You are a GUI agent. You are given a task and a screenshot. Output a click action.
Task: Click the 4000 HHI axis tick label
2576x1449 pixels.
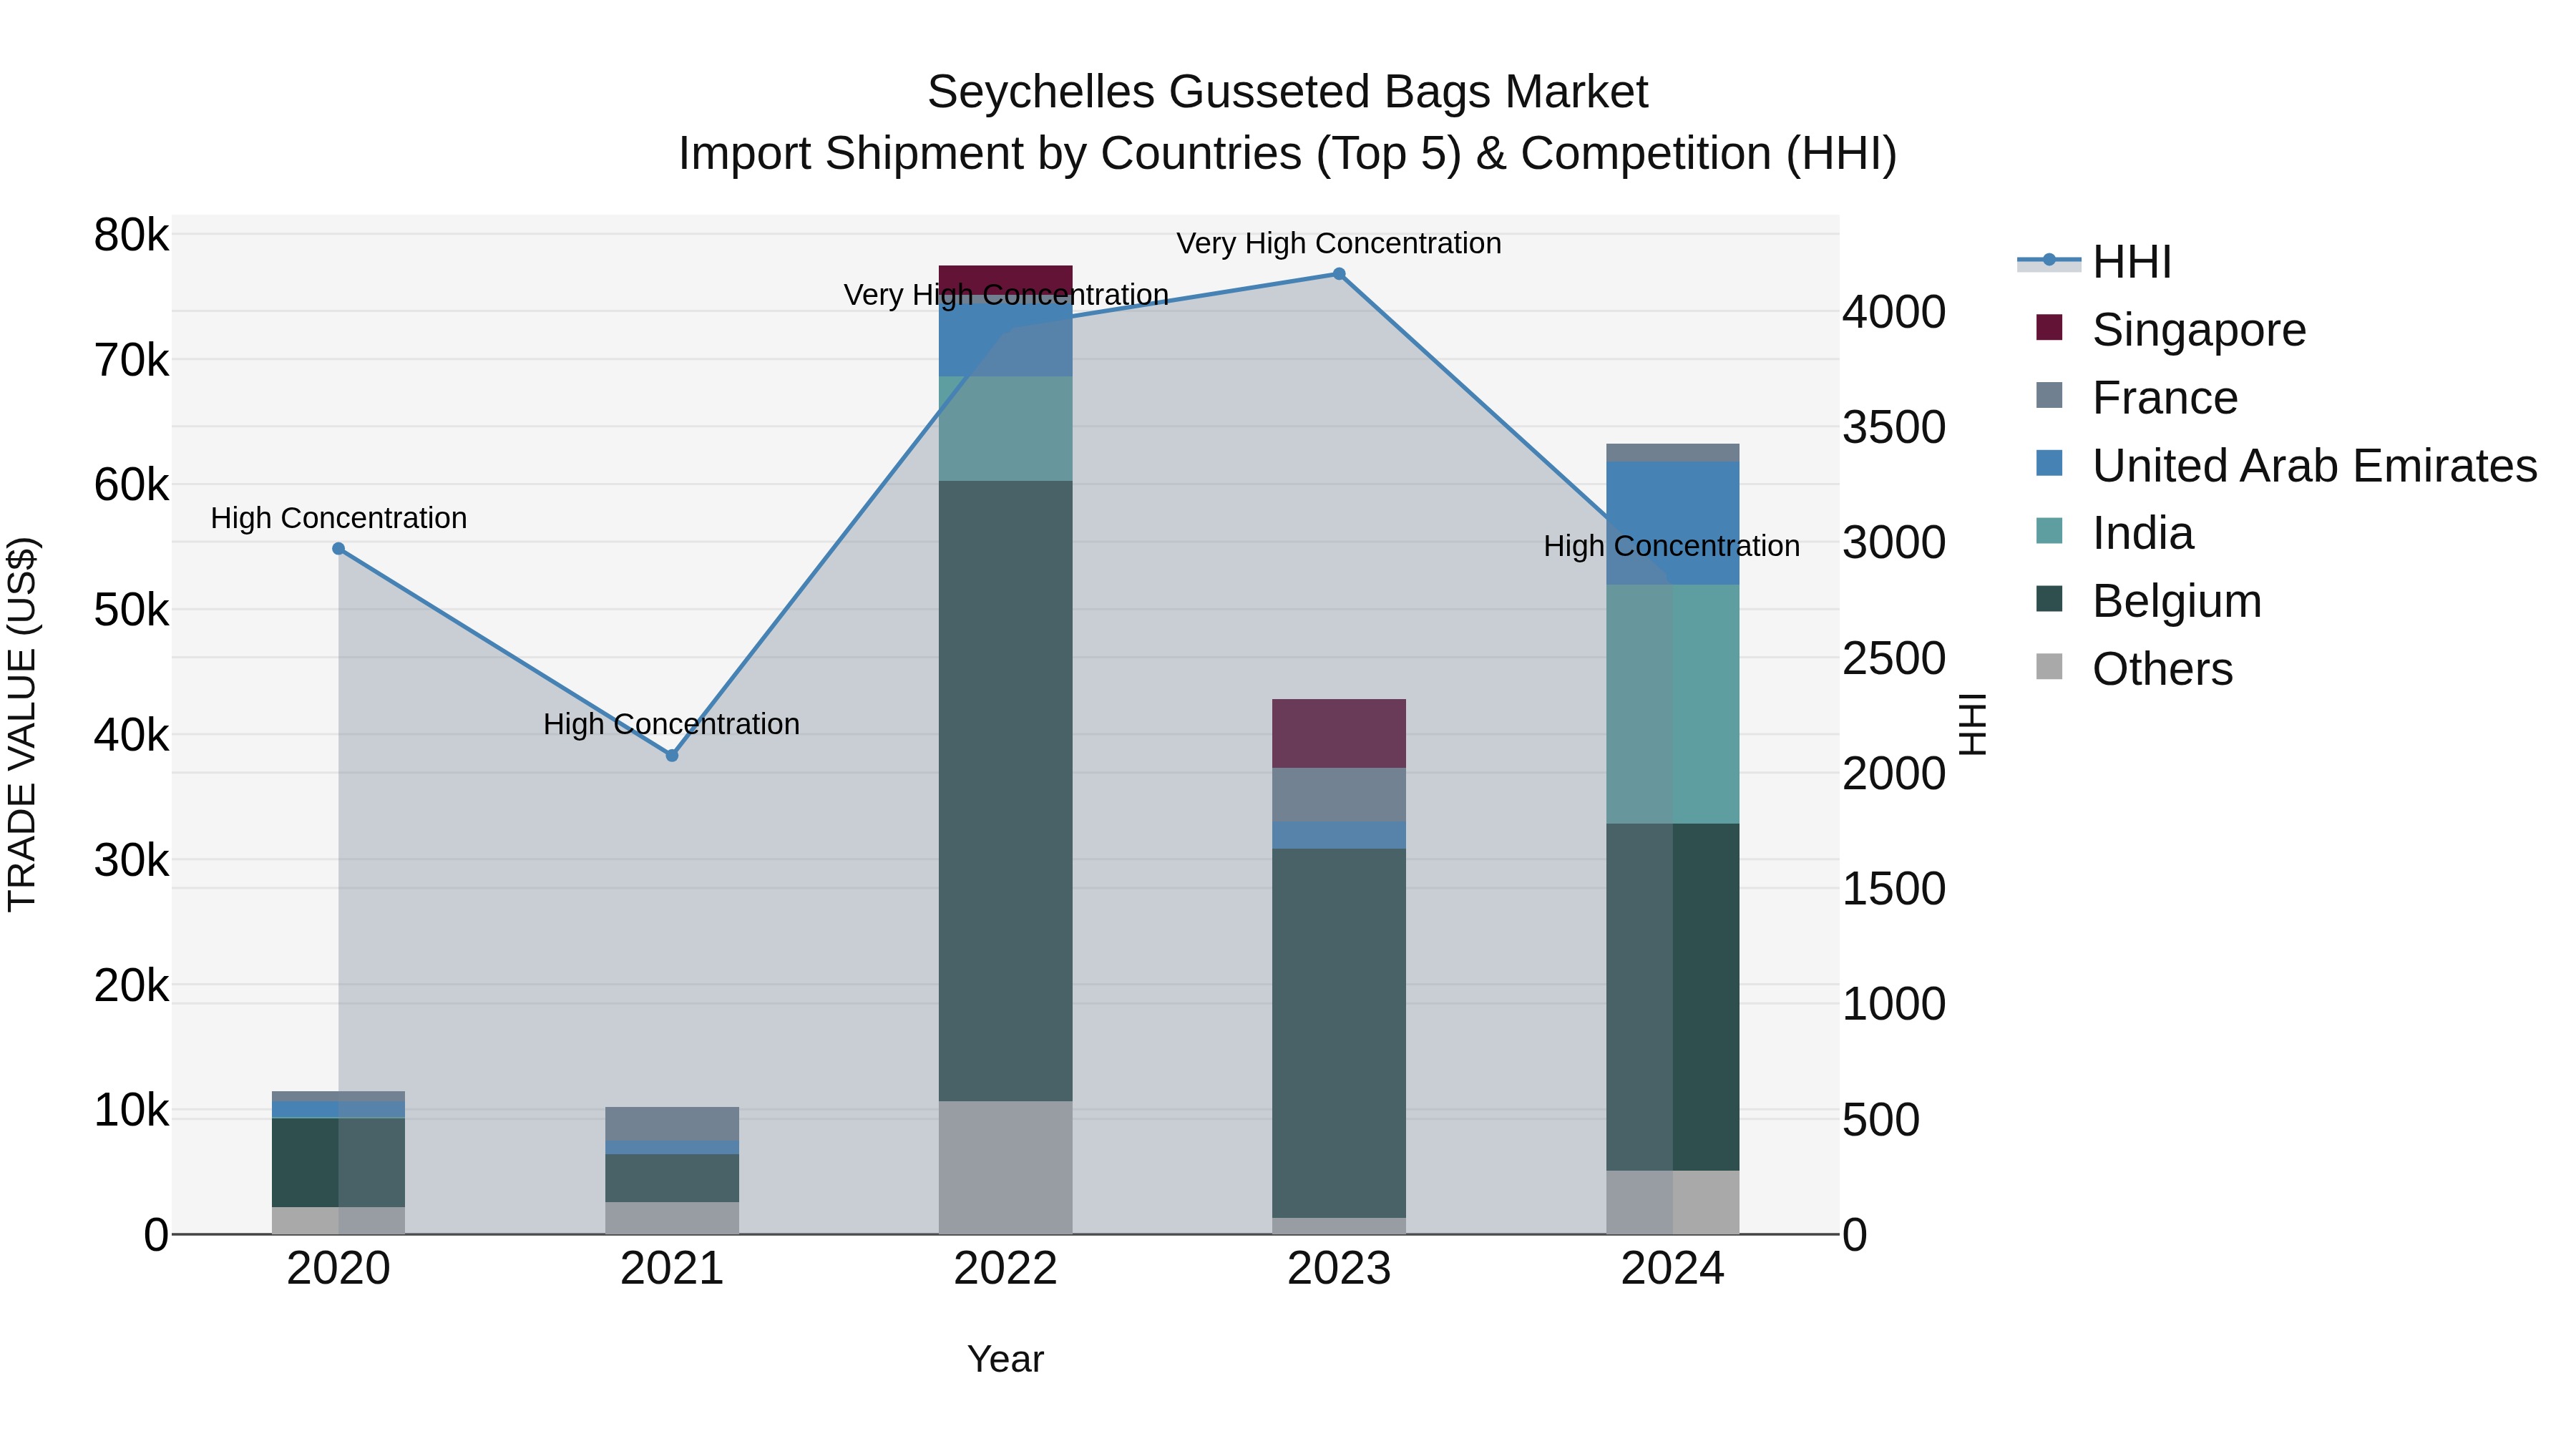coord(1894,312)
